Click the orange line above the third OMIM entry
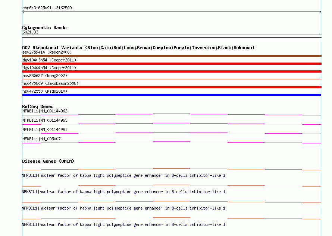 [x=172, y=202]
